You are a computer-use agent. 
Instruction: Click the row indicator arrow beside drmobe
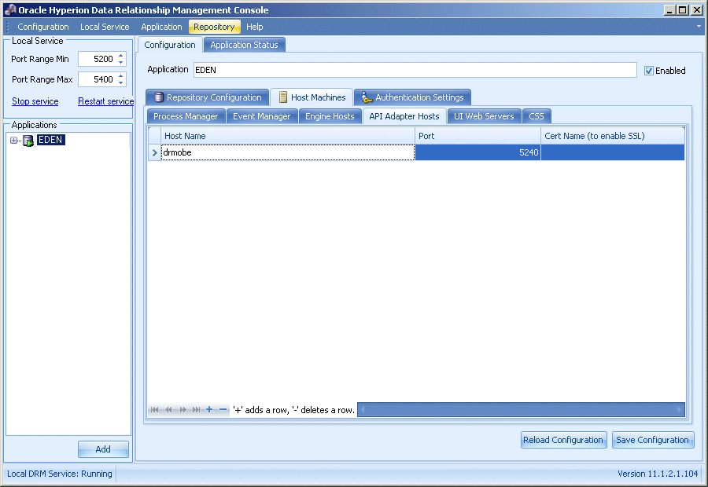coord(154,153)
